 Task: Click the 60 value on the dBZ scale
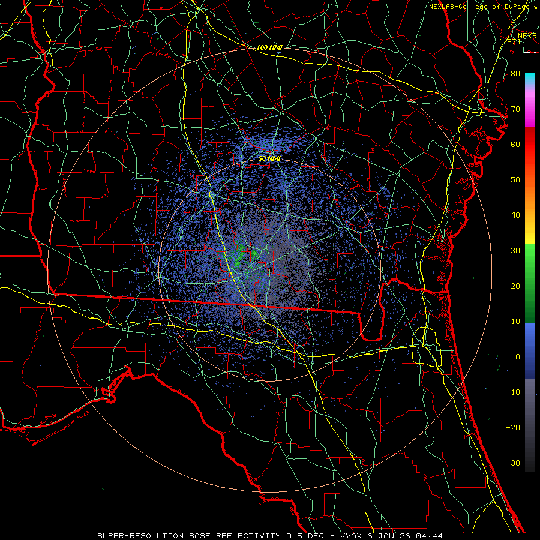pyautogui.click(x=515, y=145)
